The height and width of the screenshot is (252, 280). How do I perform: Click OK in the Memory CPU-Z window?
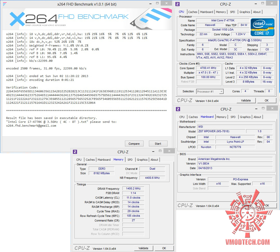point(164,248)
